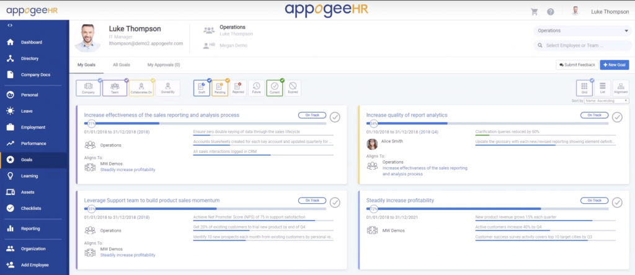Open the Organization people icon

coord(10,249)
